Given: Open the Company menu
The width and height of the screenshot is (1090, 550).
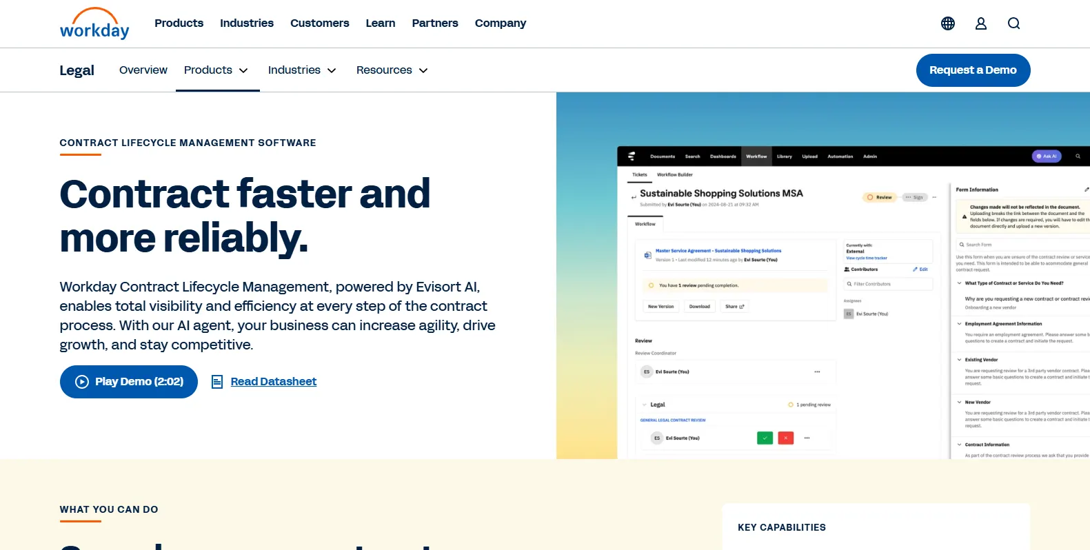Looking at the screenshot, I should click(x=501, y=23).
